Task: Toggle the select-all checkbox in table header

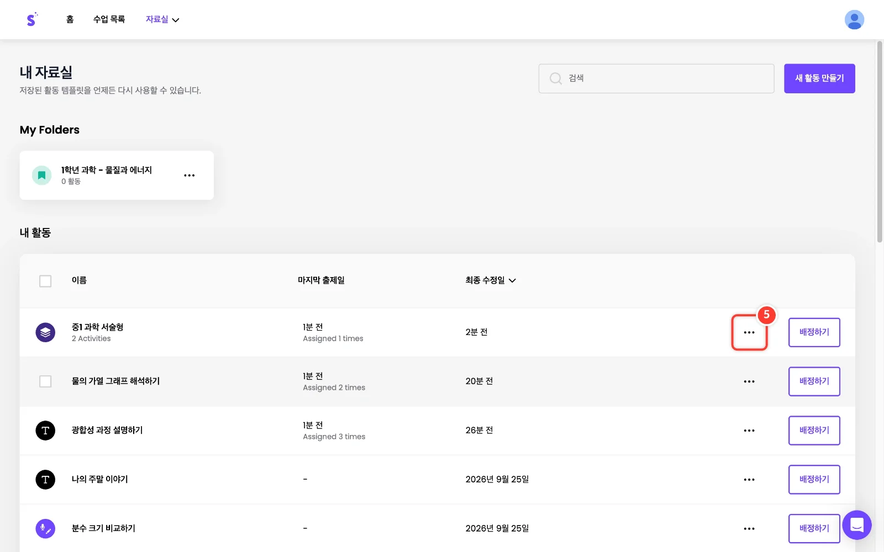Action: pos(45,281)
